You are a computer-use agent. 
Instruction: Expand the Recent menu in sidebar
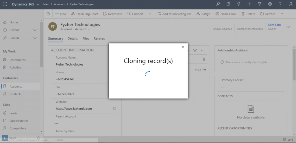35,30
